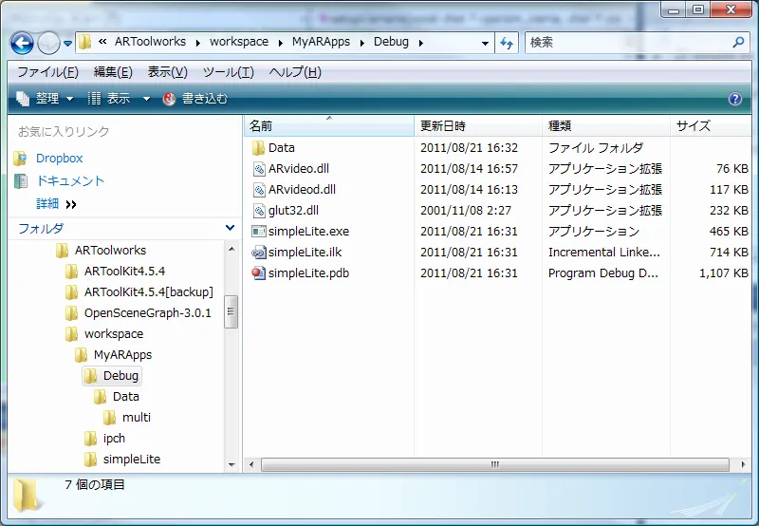Expand arrow after workspace in breadcrumb
The width and height of the screenshot is (759, 526).
(280, 43)
